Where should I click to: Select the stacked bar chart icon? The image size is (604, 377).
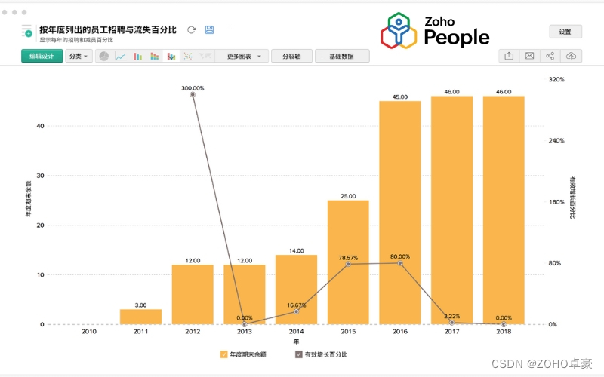(155, 56)
